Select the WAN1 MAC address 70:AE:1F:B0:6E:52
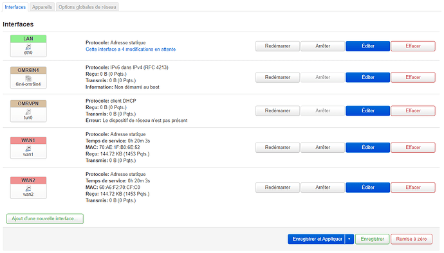Image resolution: width=444 pixels, height=253 pixels. [120, 147]
